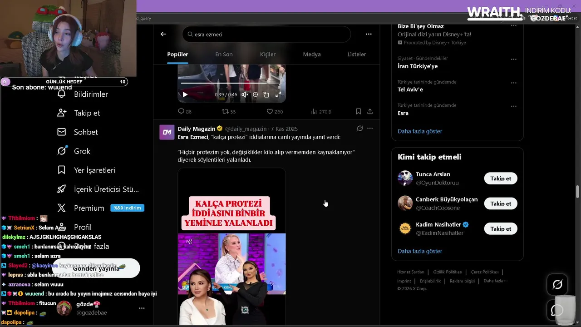
Task: Follow Kadim Nasihatler
Action: [x=501, y=228]
